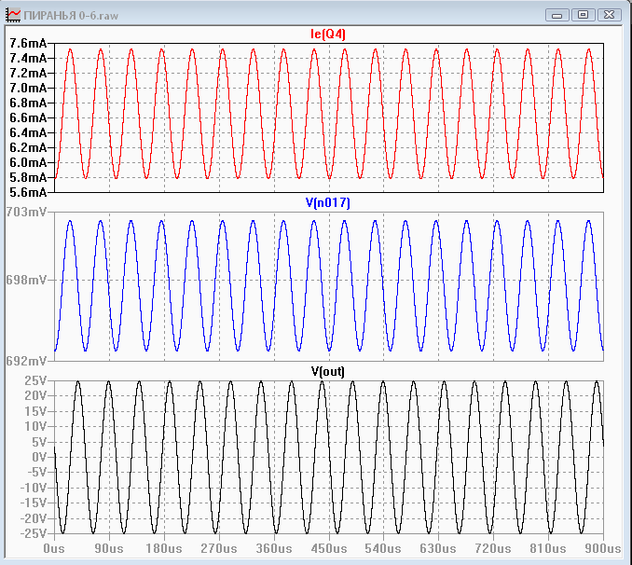Click the 360us time axis label
632x565 pixels.
pos(274,549)
